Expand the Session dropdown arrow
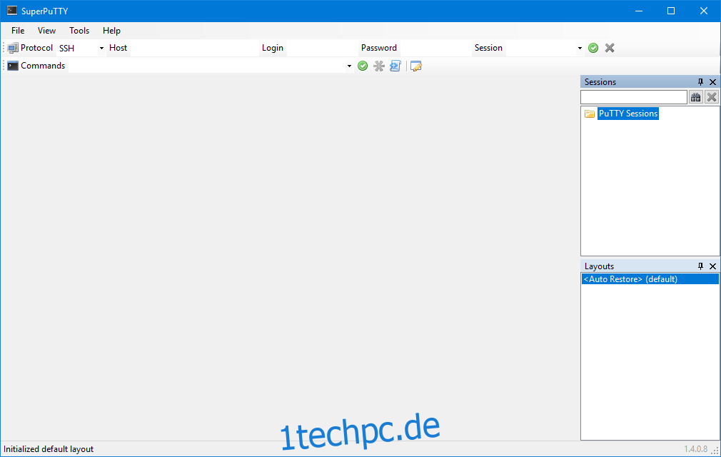Viewport: 721px width, 457px height. [580, 49]
